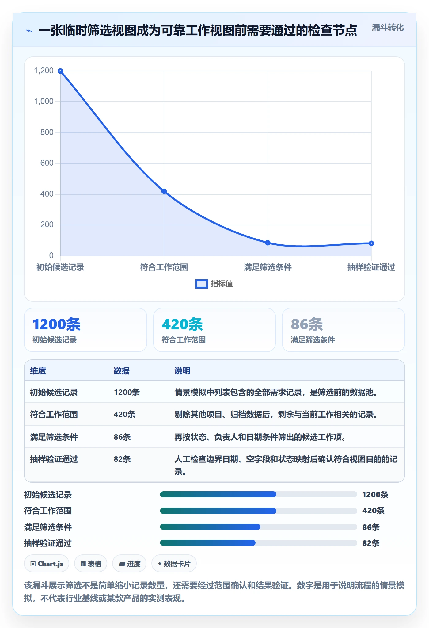Click the 表格 chip grid icon

click(x=83, y=564)
